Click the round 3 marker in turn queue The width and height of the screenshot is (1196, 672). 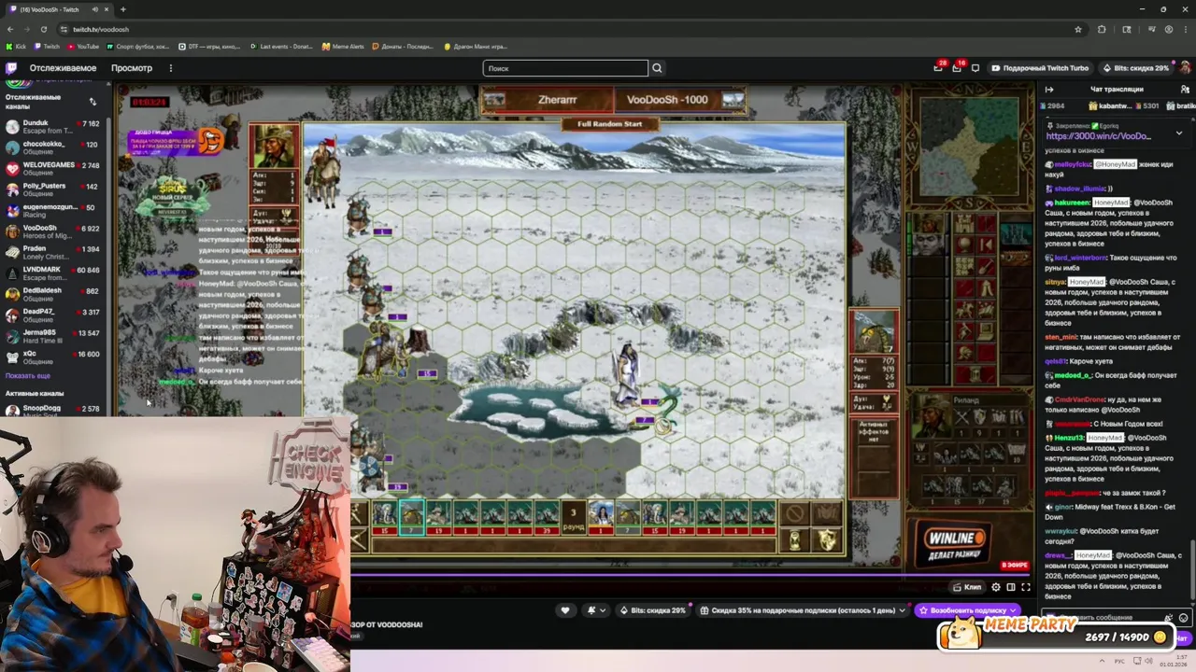coord(574,518)
